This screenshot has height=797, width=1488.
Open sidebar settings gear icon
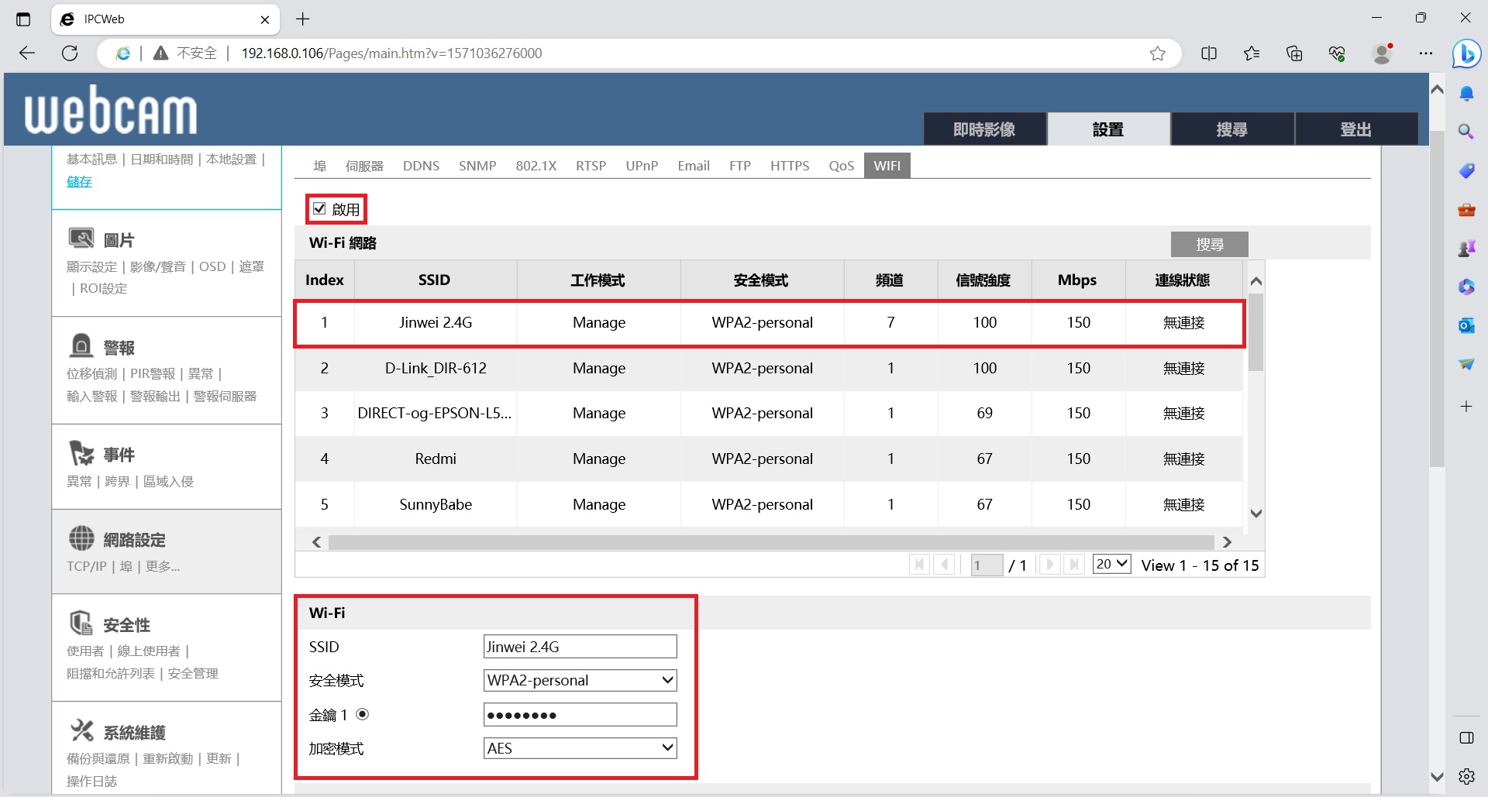tap(1466, 776)
